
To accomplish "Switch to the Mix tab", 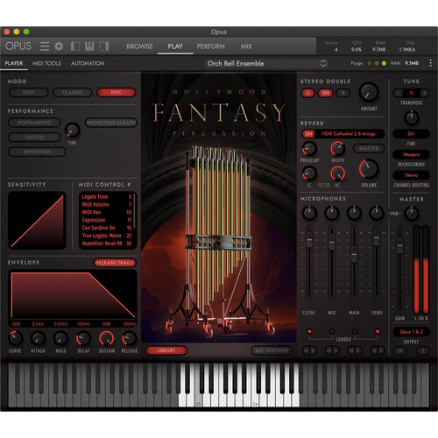I will 246,46.
